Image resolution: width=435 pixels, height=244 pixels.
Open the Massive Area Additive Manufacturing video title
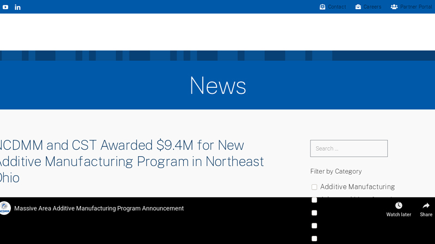(x=99, y=208)
